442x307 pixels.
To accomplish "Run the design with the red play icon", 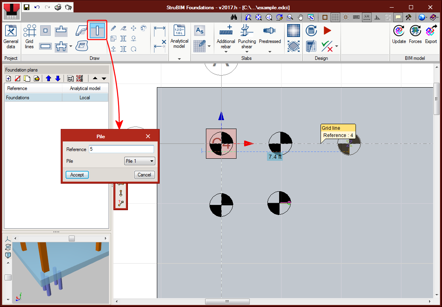I will pyautogui.click(x=327, y=31).
